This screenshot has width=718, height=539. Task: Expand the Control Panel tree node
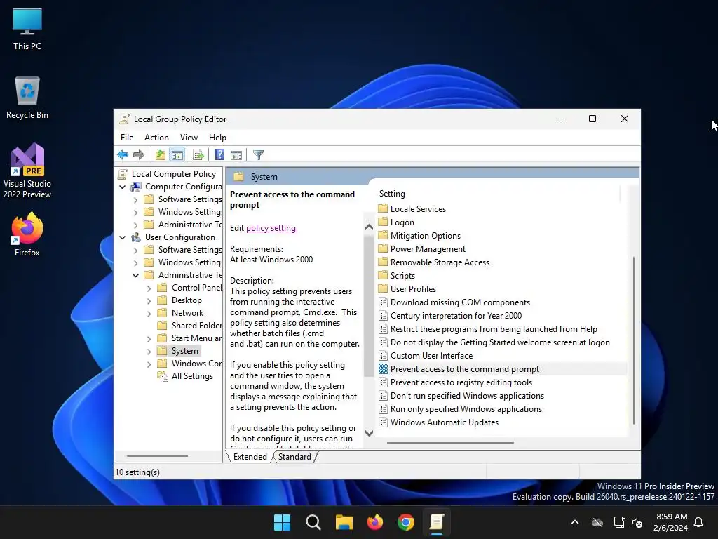click(x=149, y=288)
